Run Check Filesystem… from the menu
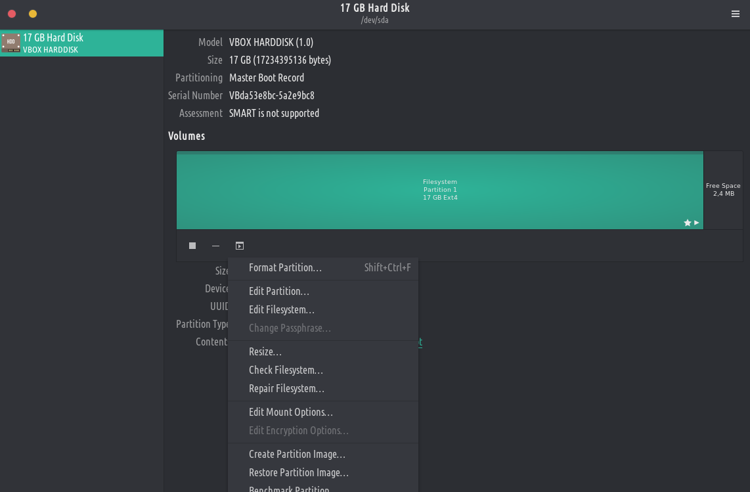750x492 pixels. [x=286, y=370]
